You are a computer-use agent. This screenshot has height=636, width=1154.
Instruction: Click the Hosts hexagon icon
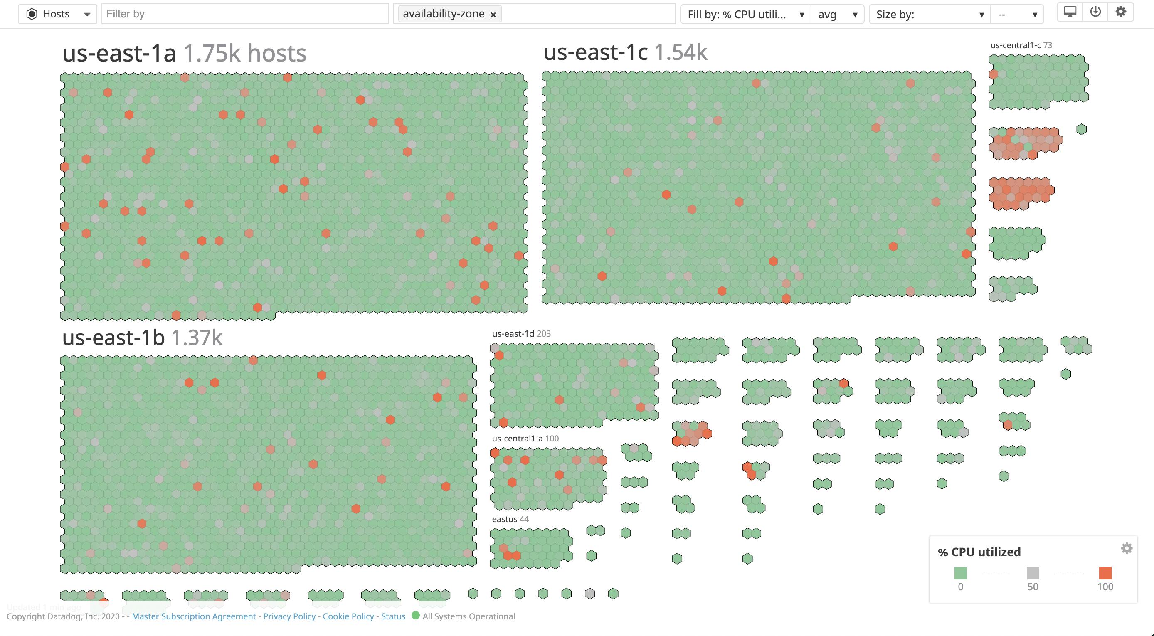pyautogui.click(x=32, y=13)
